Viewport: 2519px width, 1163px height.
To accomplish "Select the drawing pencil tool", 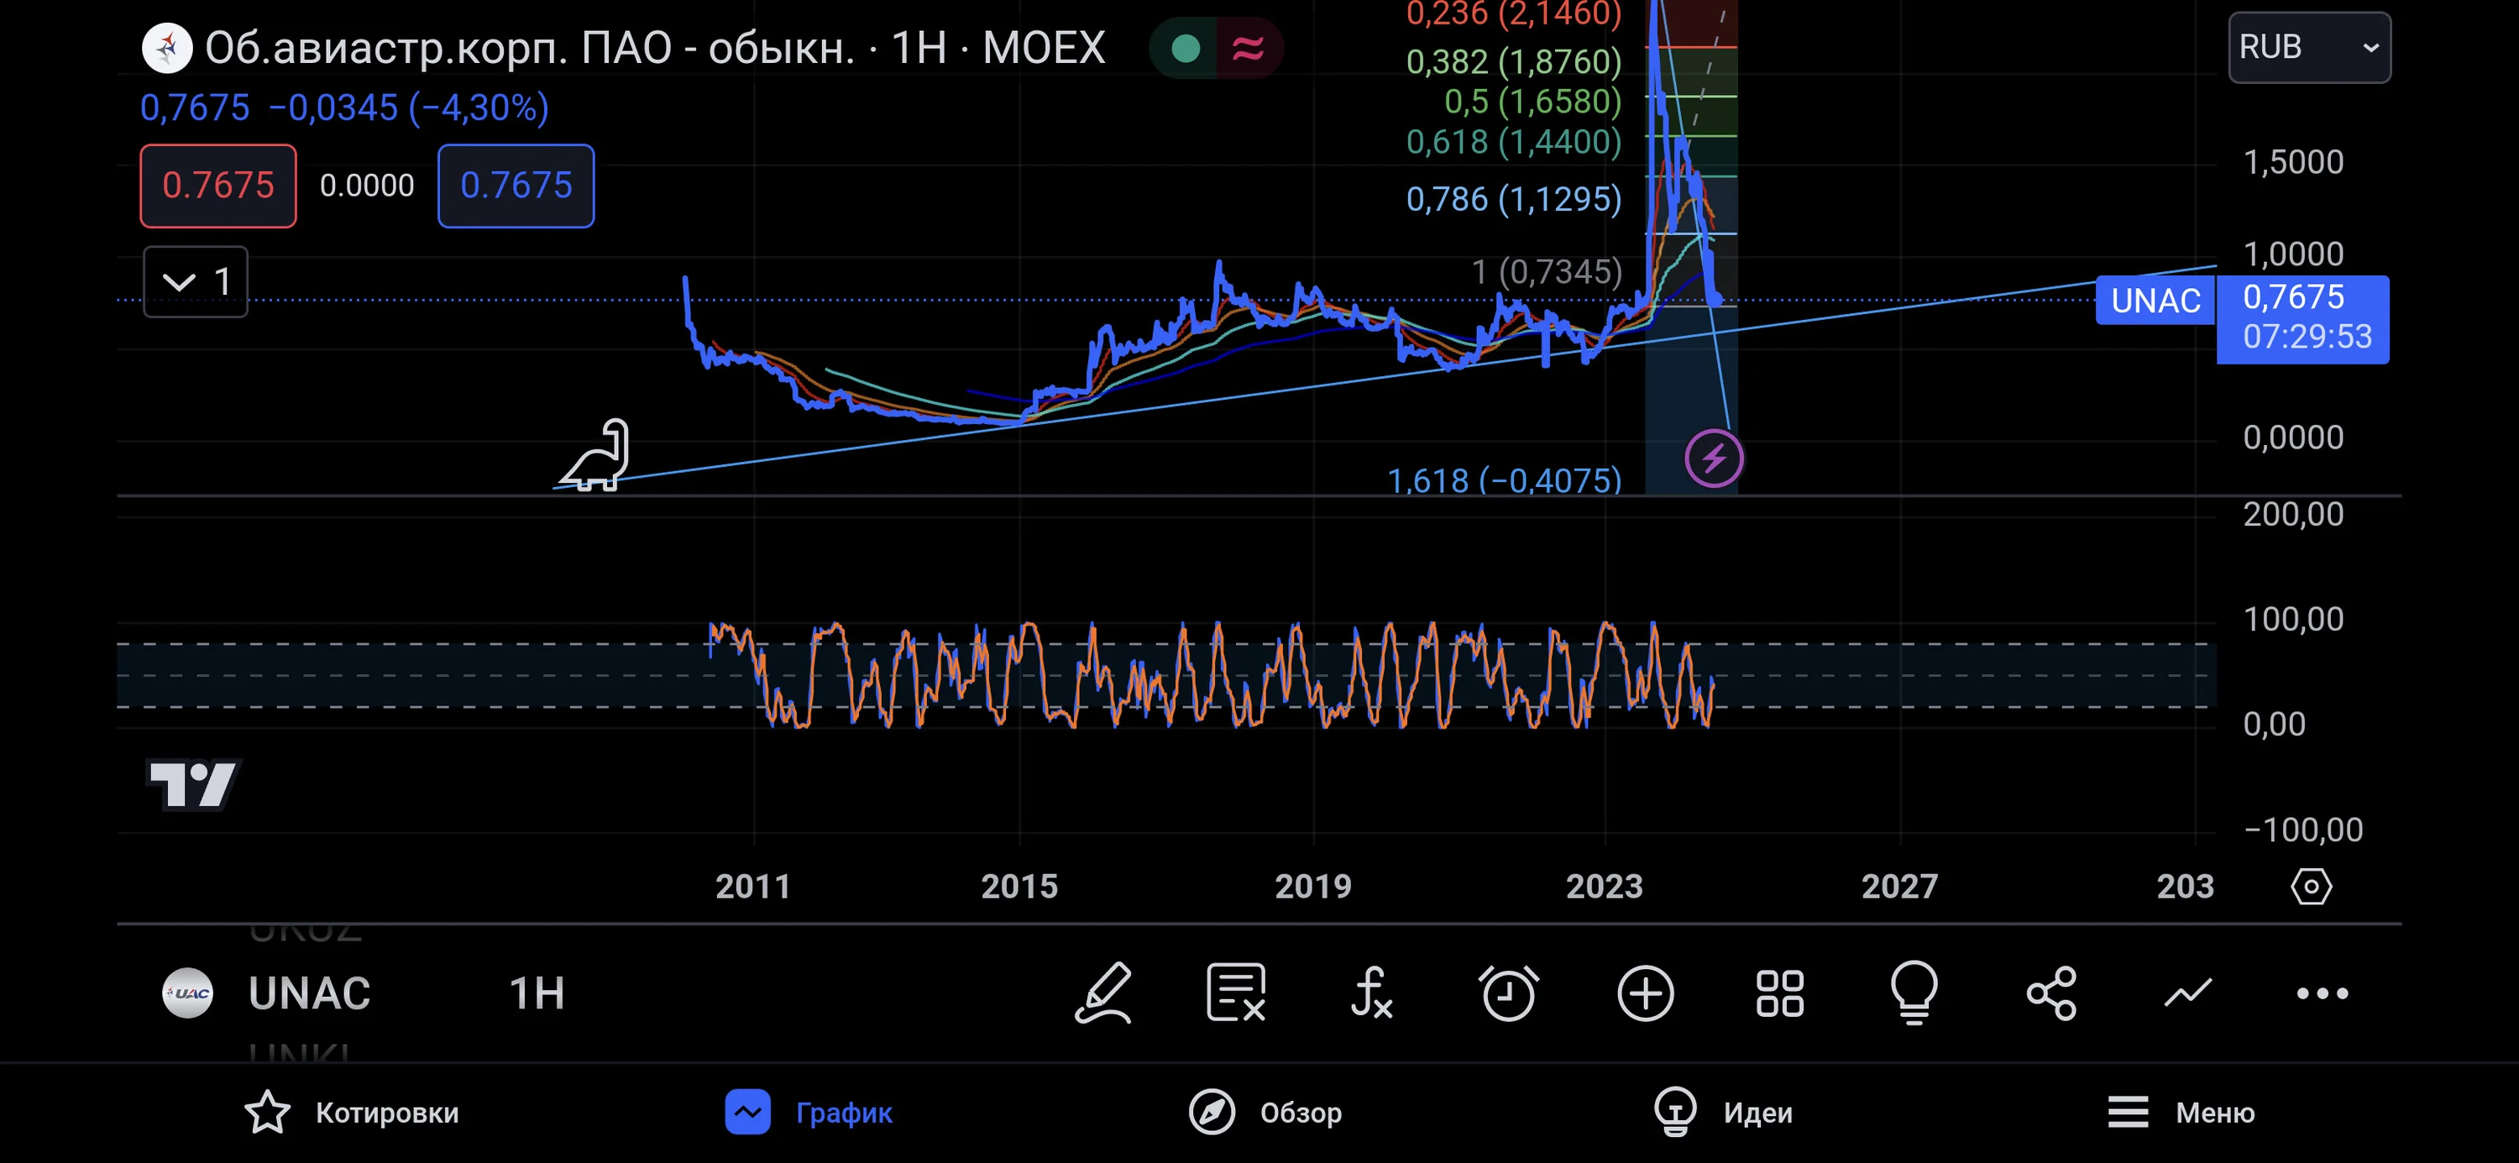I will point(1104,993).
